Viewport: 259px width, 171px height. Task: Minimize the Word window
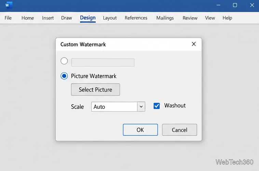tap(218, 5)
